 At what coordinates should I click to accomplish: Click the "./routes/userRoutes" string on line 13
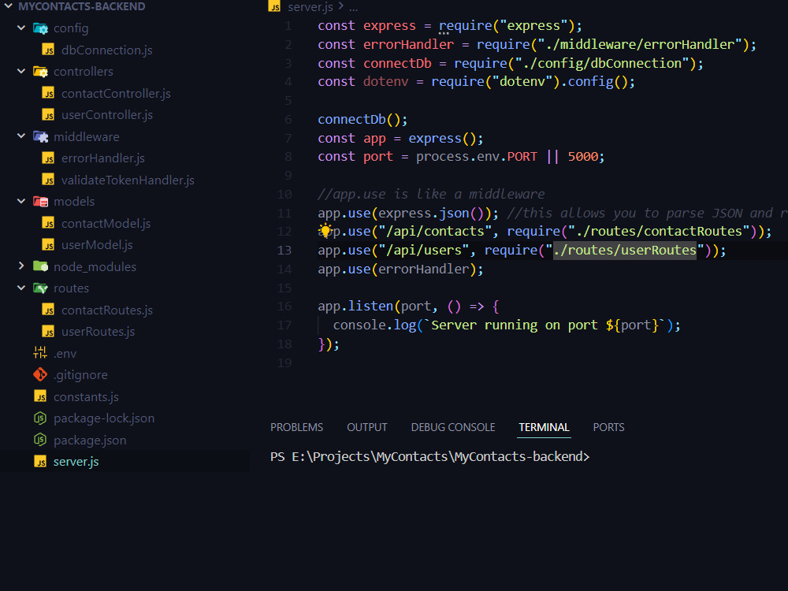[x=625, y=250]
